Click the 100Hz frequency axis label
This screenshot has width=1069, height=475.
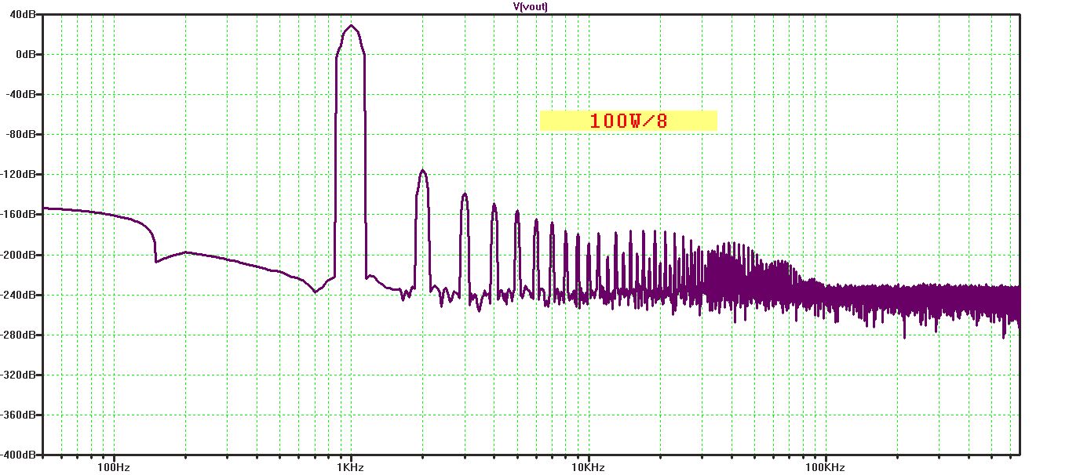pos(114,468)
